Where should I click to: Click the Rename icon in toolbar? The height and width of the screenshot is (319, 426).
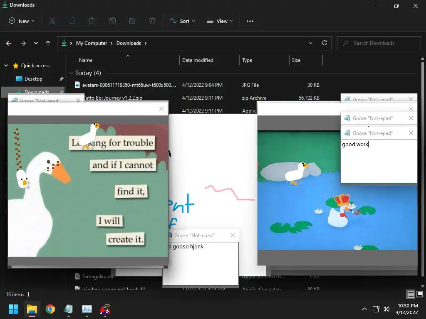[112, 21]
